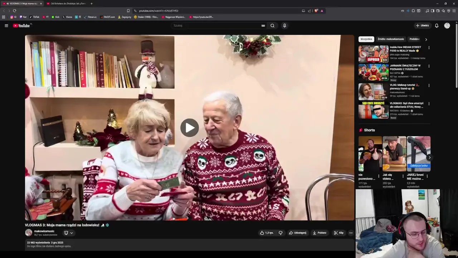
Task: Select the Podobne filter chip
Action: 414,39
